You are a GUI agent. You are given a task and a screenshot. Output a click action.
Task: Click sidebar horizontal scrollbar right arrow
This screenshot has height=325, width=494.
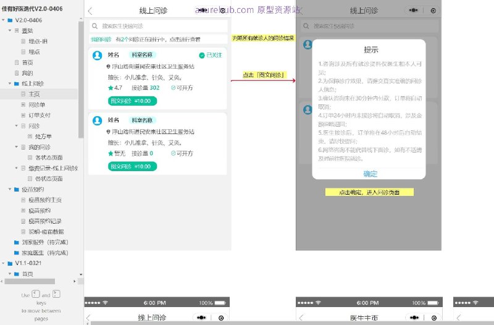point(75,281)
